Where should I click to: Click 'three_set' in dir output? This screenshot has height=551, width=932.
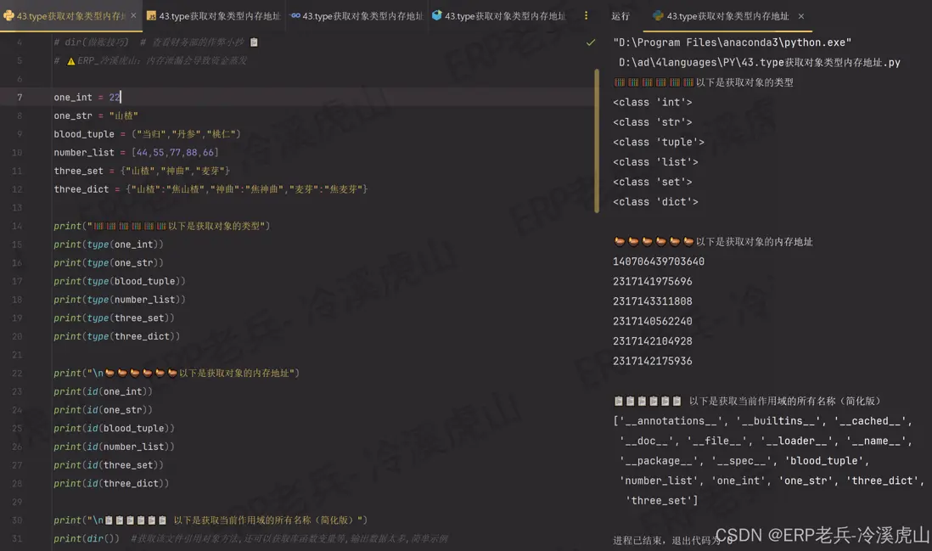pyautogui.click(x=659, y=500)
